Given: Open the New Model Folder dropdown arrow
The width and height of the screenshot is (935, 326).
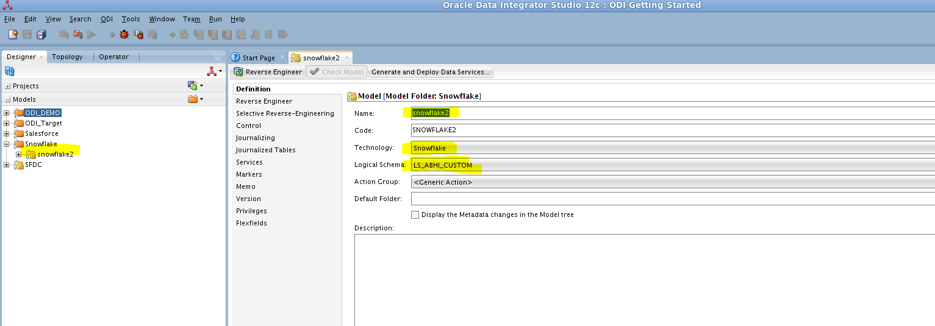Looking at the screenshot, I should (202, 99).
